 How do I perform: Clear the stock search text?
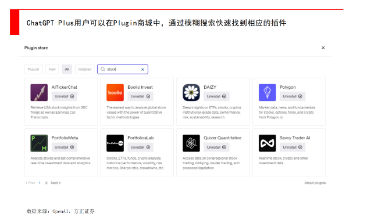click(142, 69)
